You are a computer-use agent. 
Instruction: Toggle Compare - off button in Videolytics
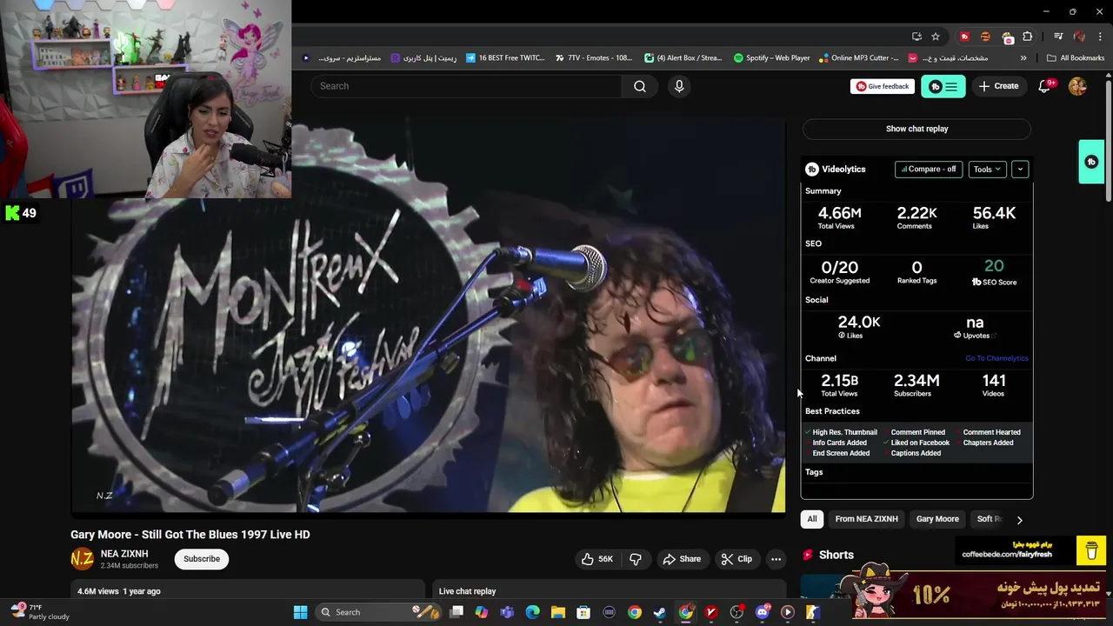tap(929, 170)
